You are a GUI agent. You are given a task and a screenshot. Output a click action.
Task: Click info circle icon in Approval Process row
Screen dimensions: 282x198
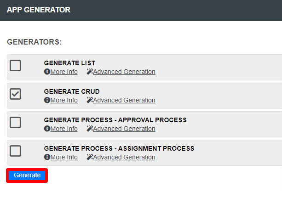(x=47, y=129)
